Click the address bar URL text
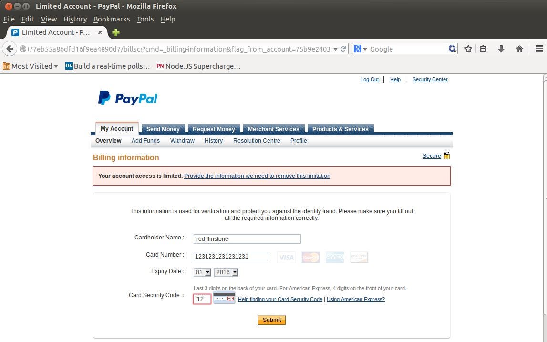This screenshot has height=342, width=547. pos(179,49)
